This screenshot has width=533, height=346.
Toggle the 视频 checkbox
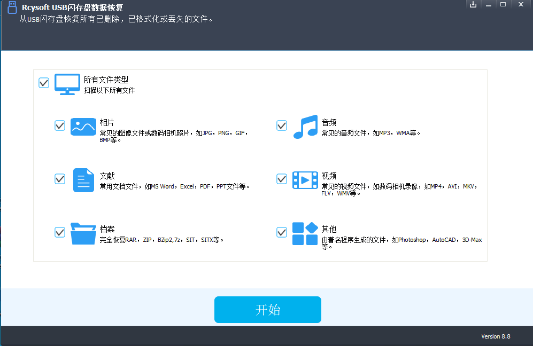[x=282, y=179]
